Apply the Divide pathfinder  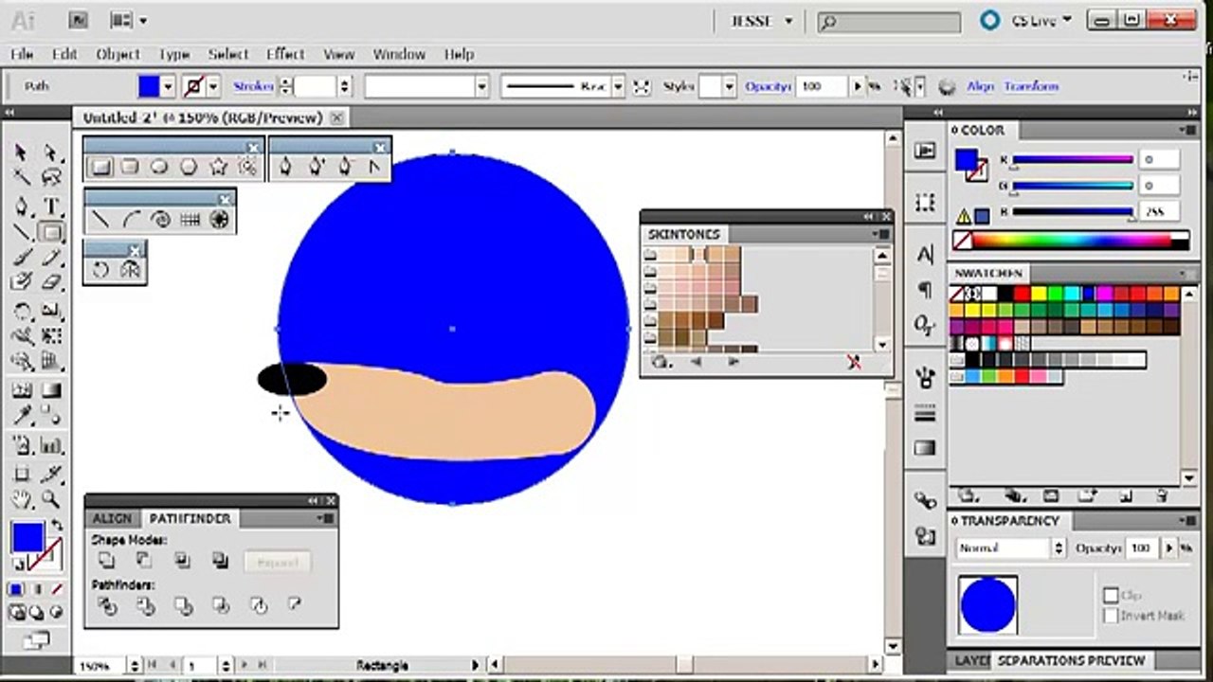point(107,605)
